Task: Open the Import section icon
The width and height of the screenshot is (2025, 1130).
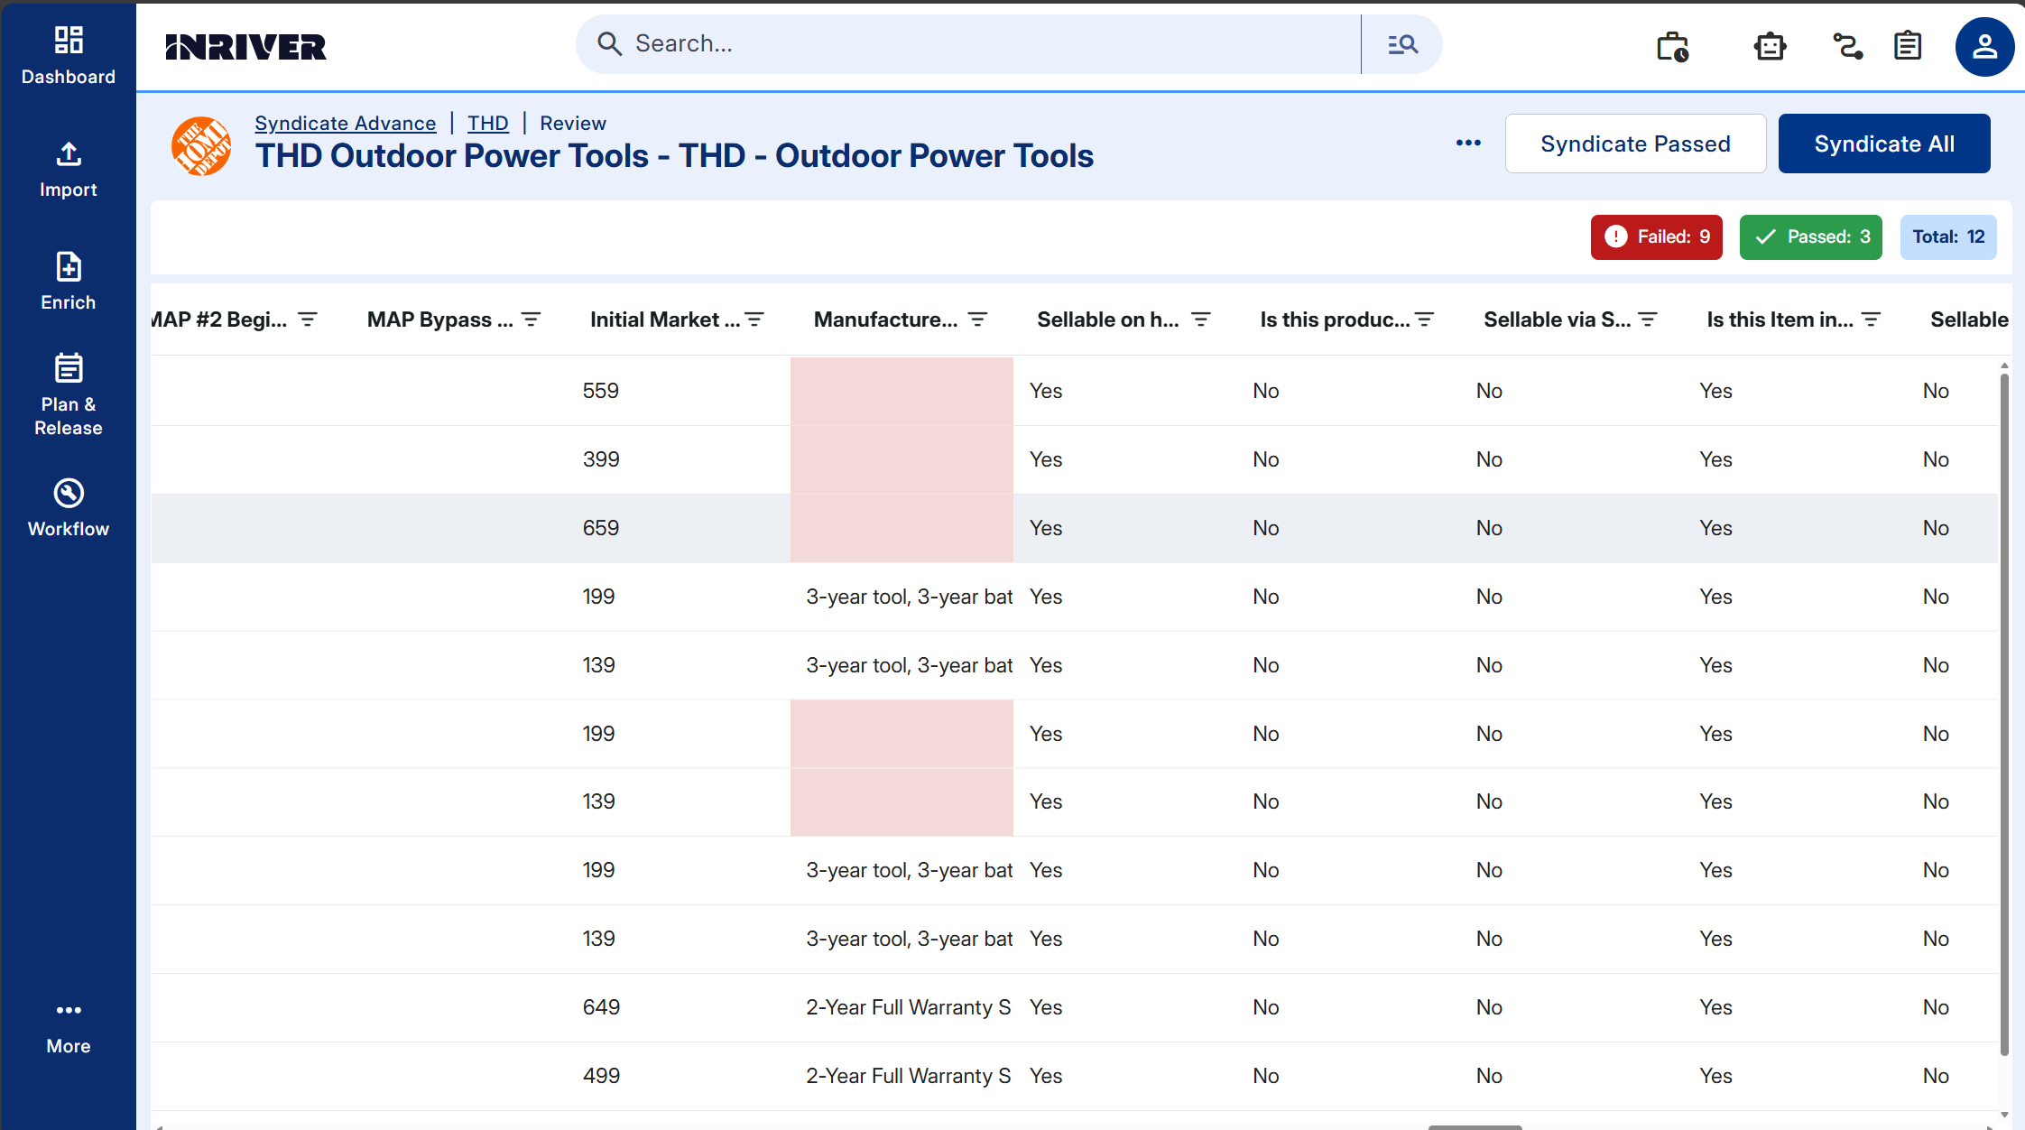Action: coord(69,154)
